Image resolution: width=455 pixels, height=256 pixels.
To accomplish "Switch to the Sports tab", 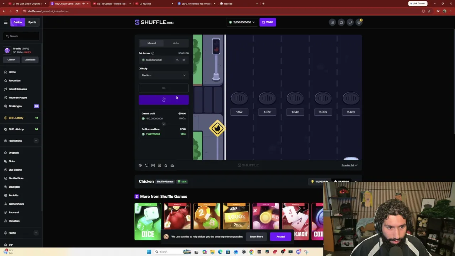I will (32, 22).
